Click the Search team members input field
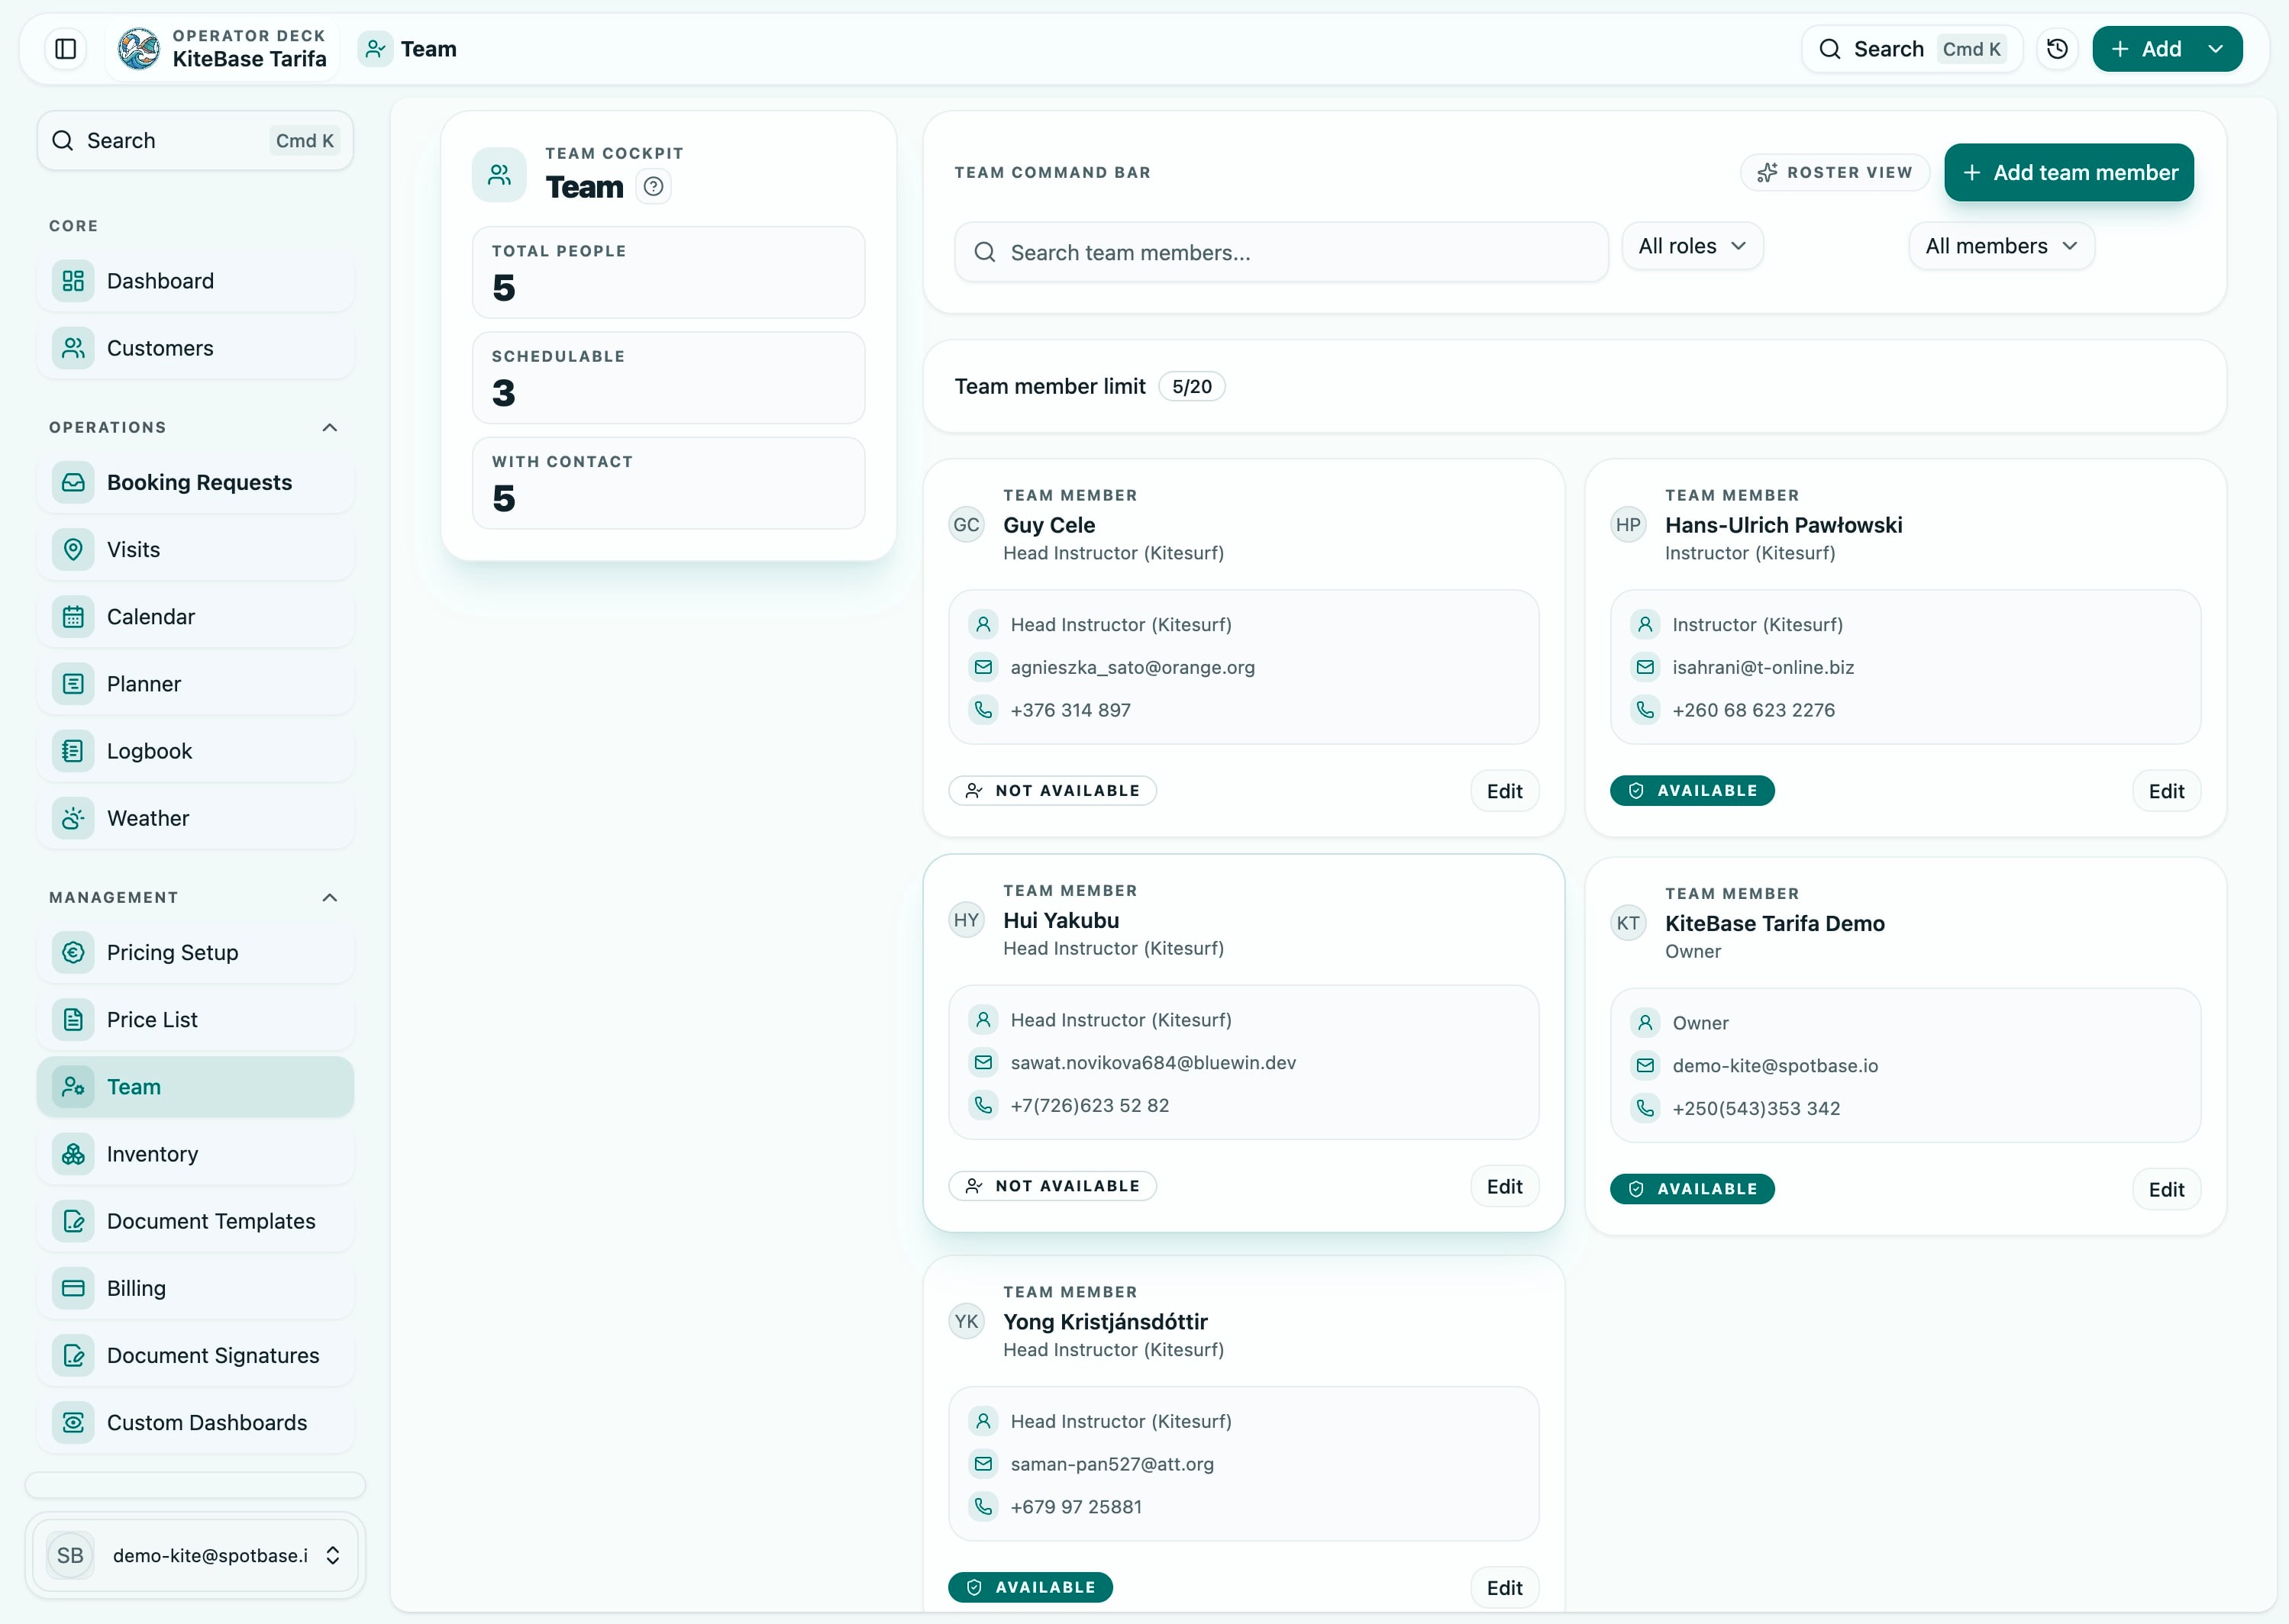The height and width of the screenshot is (1624, 2289). coord(1280,252)
